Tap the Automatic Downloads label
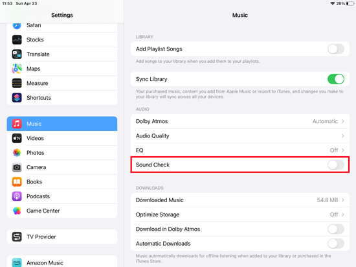The image size is (356, 267). point(163,244)
